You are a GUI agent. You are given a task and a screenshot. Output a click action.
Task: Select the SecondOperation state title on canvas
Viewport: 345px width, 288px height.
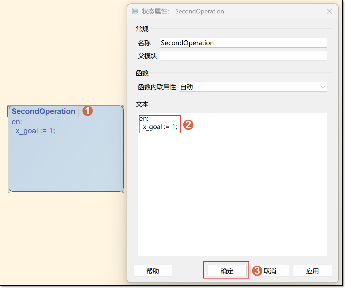[44, 111]
